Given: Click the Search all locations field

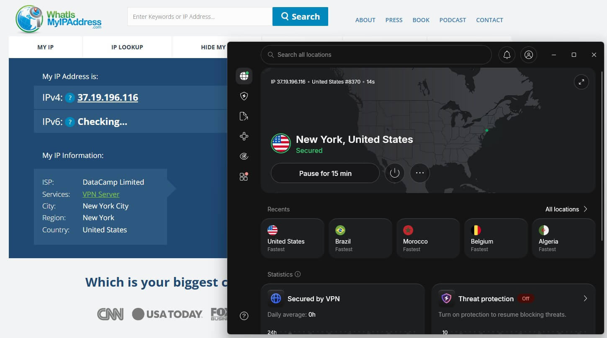Looking at the screenshot, I should 376,55.
